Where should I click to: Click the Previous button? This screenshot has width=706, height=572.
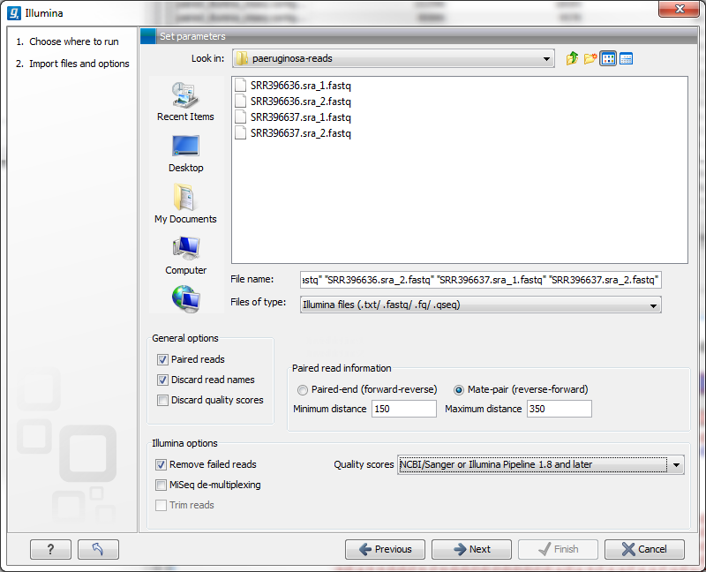tap(385, 549)
